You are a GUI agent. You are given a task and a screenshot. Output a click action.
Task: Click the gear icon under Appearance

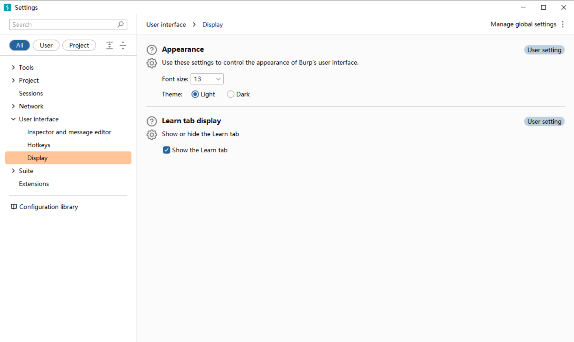(152, 63)
